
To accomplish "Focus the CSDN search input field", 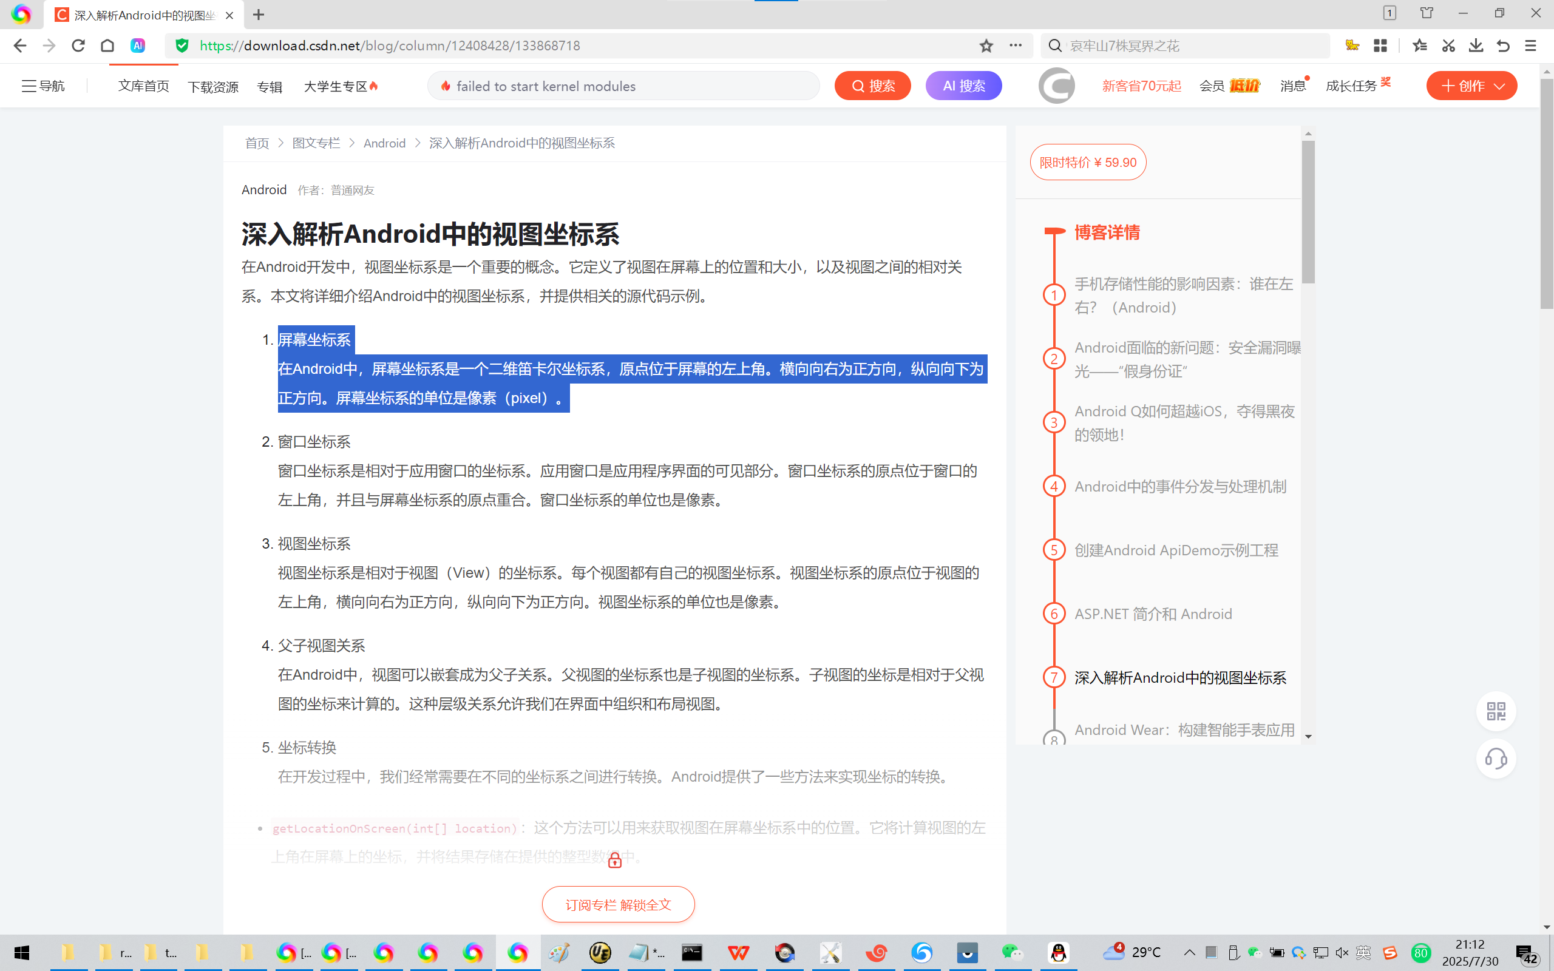I will 623,86.
